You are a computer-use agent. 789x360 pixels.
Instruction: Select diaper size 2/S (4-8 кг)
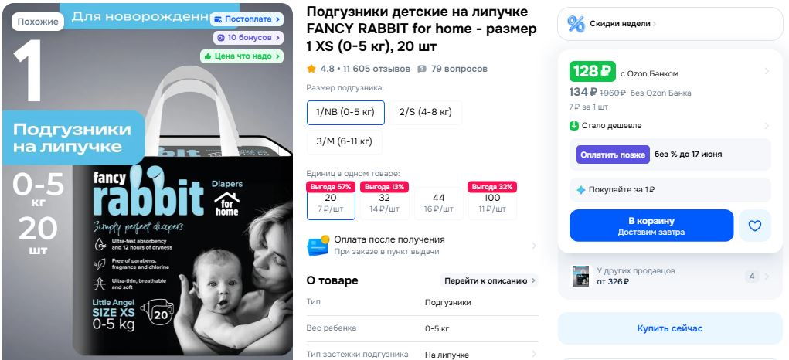[x=426, y=112]
